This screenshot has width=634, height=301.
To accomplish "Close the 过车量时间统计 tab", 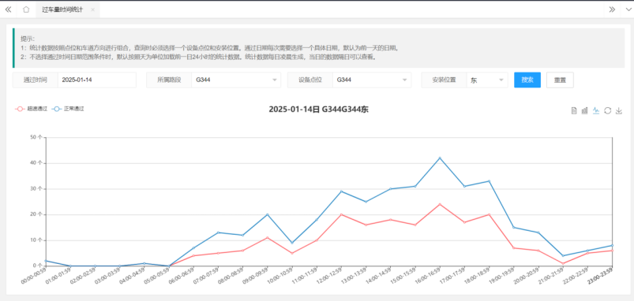I will [x=92, y=9].
